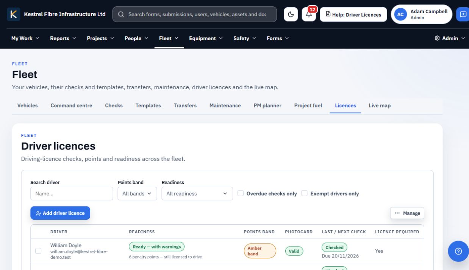Click the LAST / NEXT CHECK column header
469x270 pixels.
click(x=344, y=232)
